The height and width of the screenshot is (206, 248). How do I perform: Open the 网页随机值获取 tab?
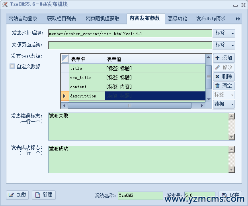(x=102, y=18)
